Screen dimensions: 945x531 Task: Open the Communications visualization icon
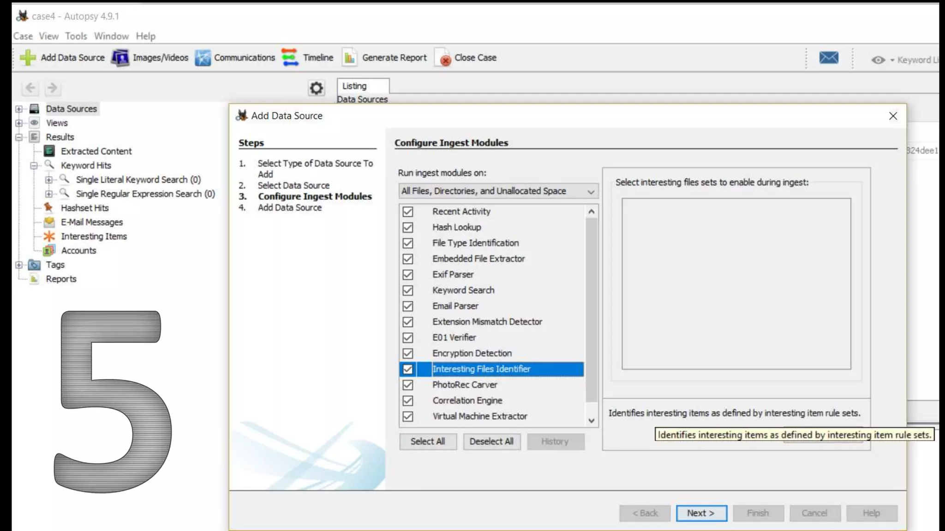click(x=203, y=58)
